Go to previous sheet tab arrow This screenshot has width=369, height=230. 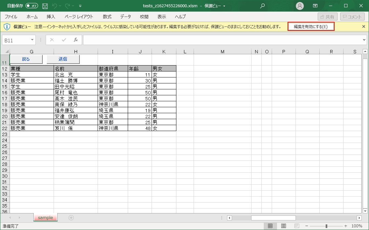pos(10,218)
